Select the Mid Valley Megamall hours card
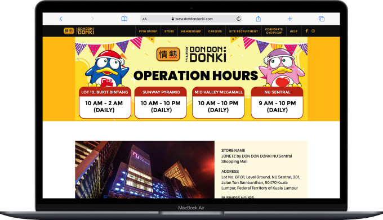 click(x=218, y=102)
